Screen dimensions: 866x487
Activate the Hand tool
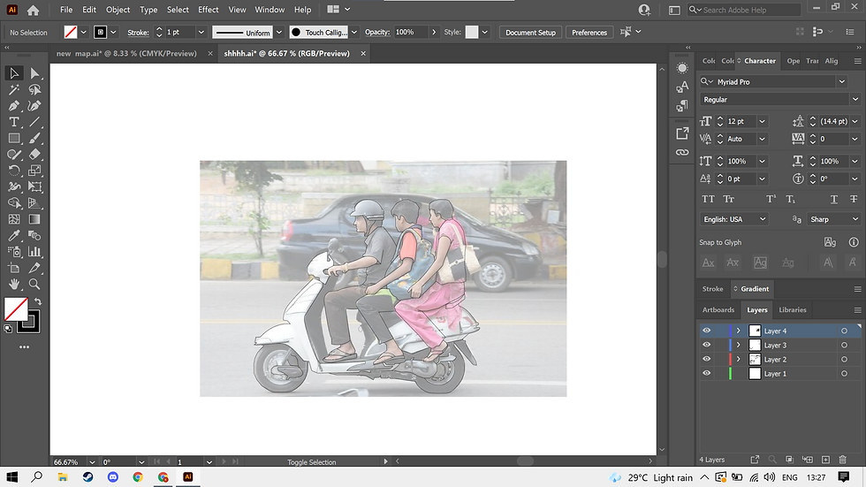[x=14, y=284]
